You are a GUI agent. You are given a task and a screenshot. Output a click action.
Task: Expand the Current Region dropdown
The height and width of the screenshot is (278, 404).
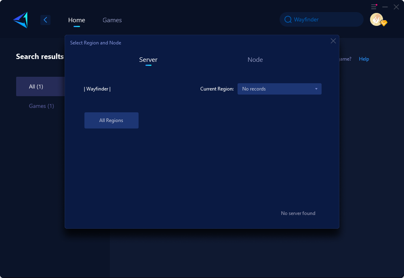279,89
